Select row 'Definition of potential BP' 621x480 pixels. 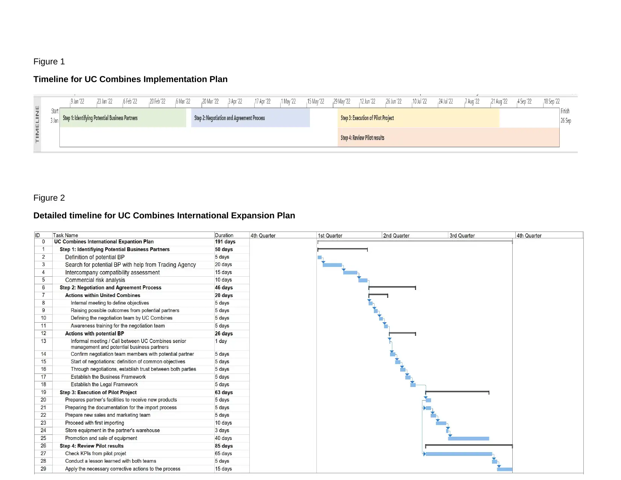click(142, 257)
